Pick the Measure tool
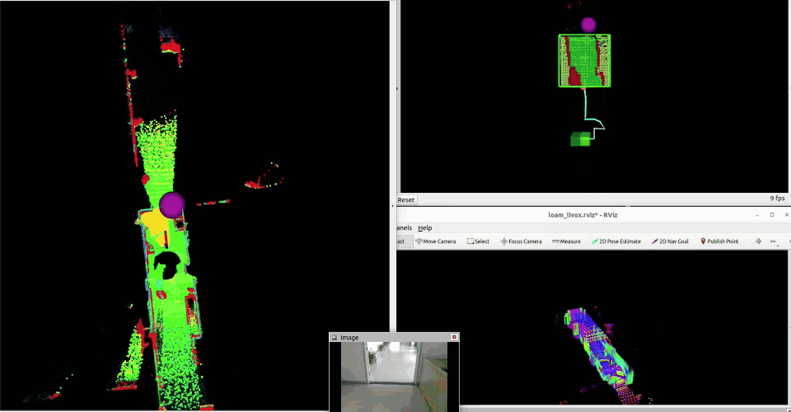 566,241
